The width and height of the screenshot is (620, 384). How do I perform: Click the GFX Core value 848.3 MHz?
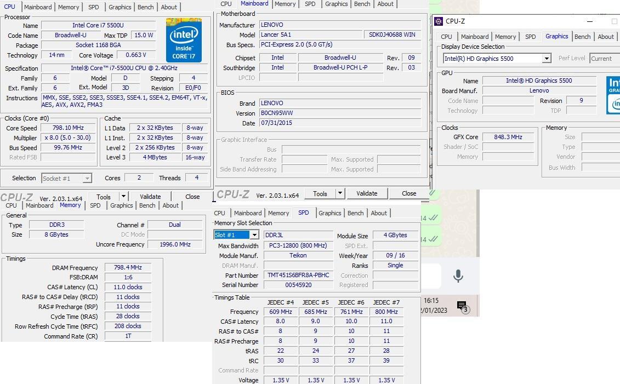508,137
